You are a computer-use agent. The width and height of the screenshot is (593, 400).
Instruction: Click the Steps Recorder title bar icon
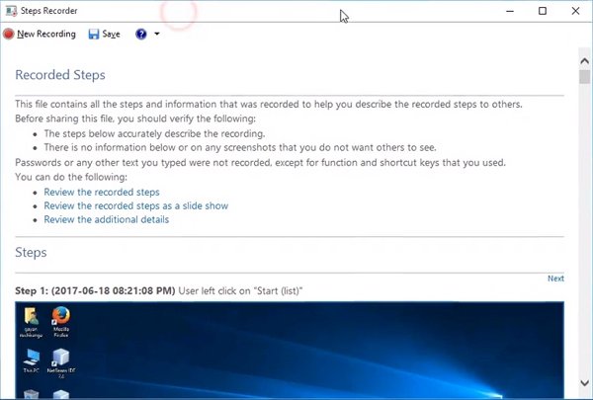click(11, 11)
